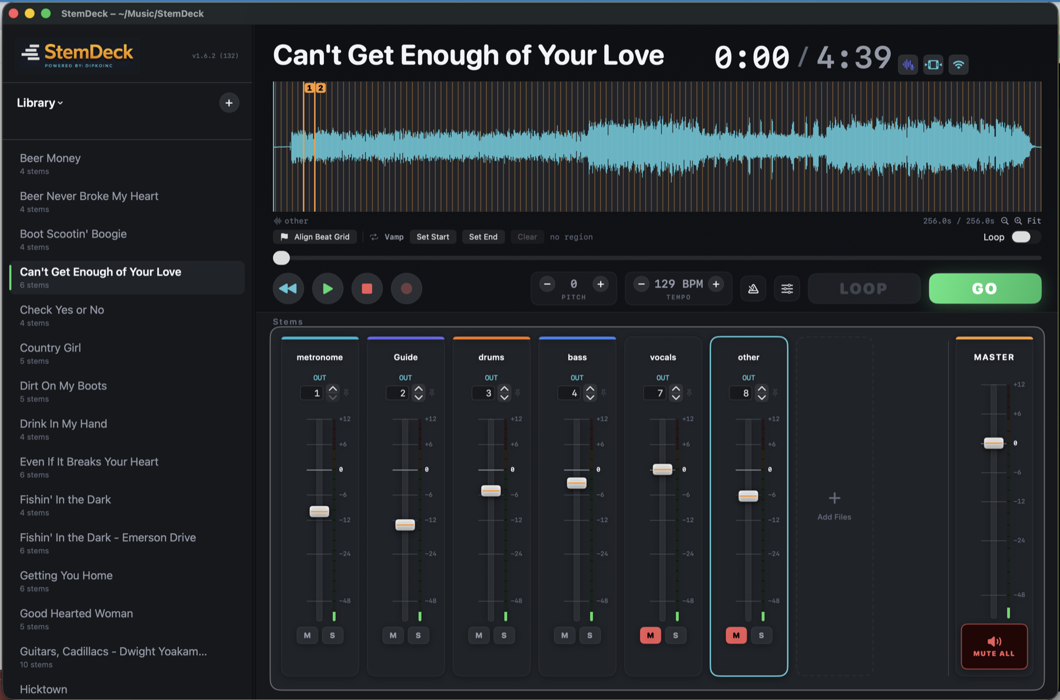Image resolution: width=1060 pixels, height=700 pixels.
Task: Start playback with the green play button
Action: tap(327, 288)
